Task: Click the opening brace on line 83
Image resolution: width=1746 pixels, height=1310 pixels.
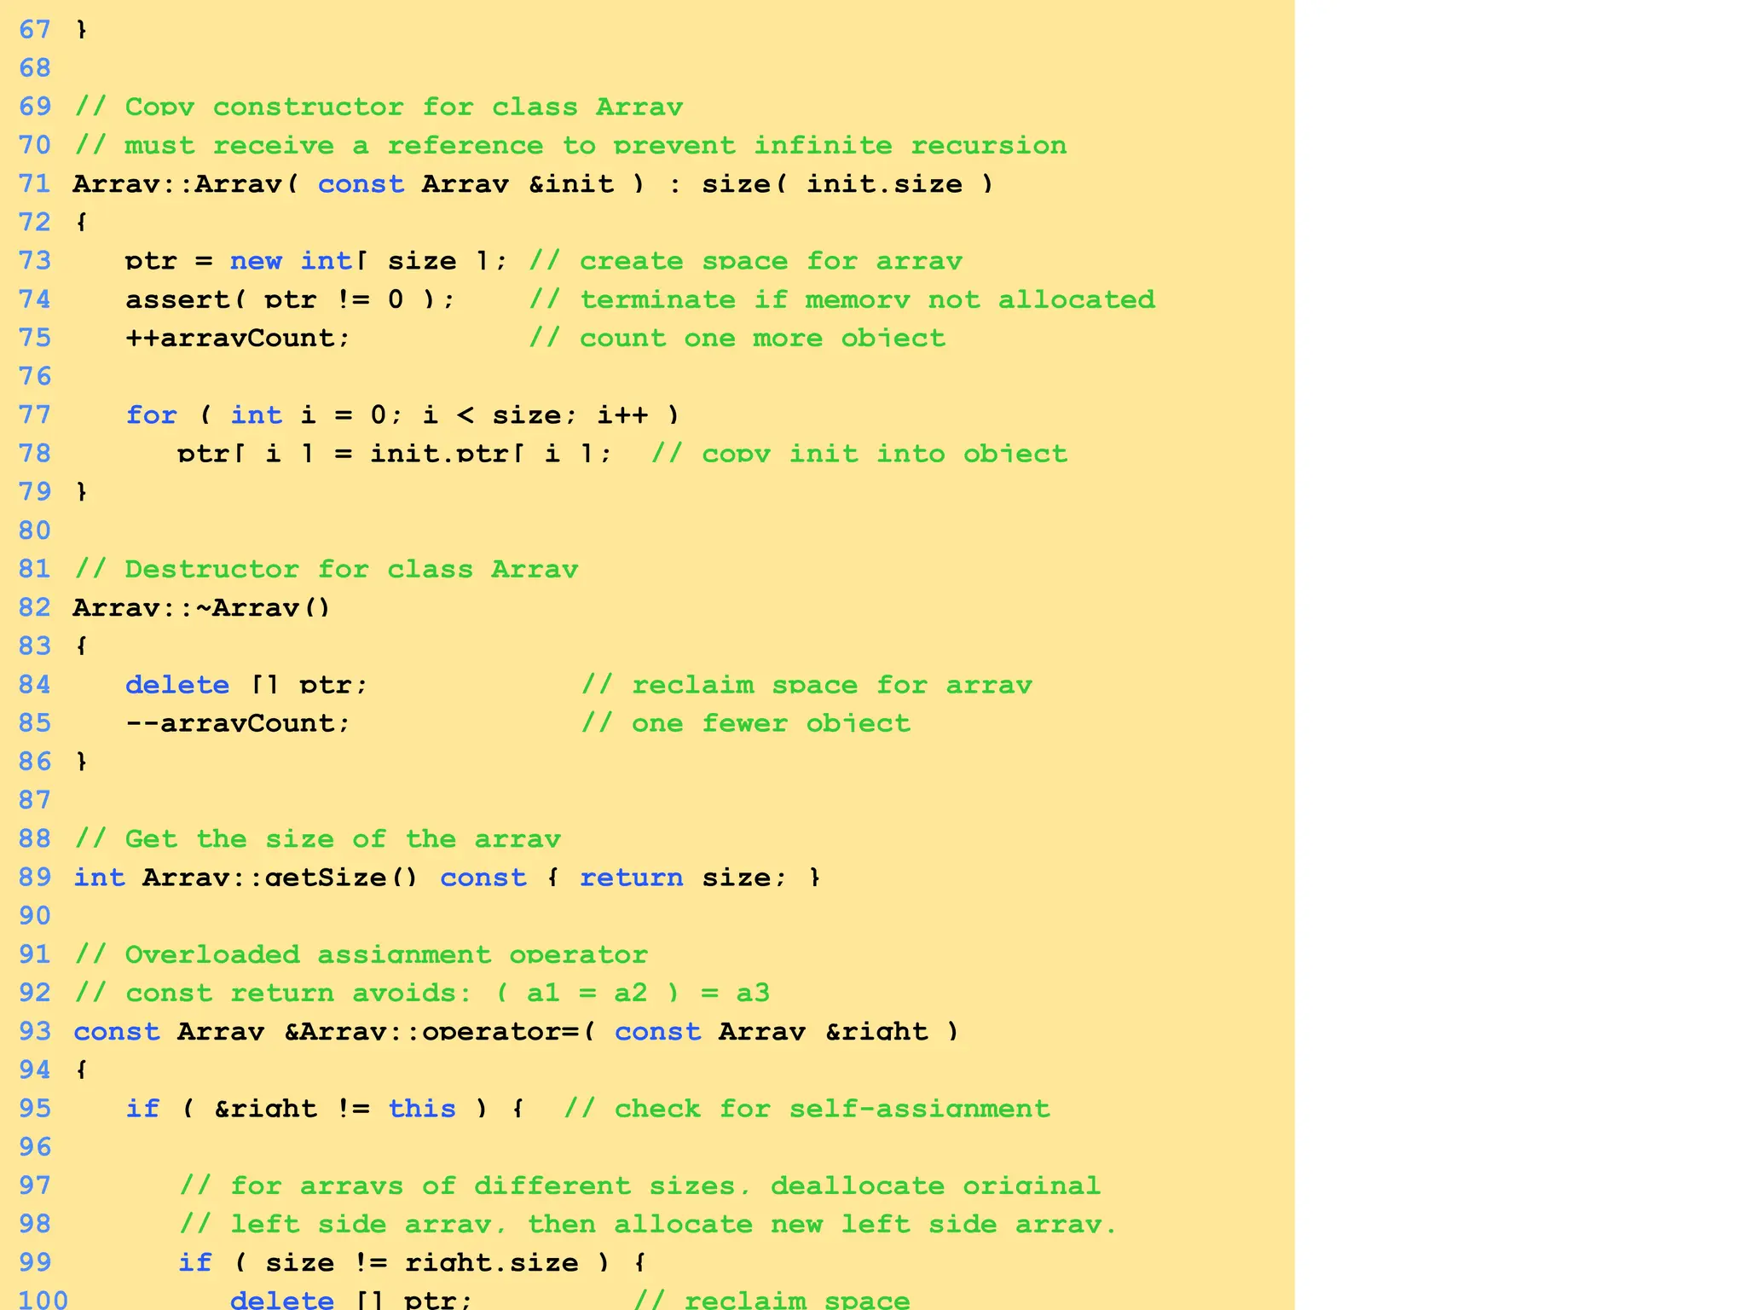Action: point(82,646)
